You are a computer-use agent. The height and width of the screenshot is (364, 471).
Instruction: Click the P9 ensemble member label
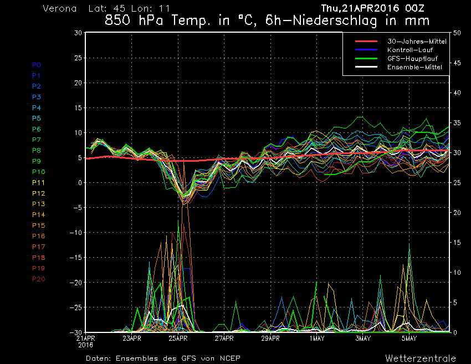[x=37, y=161]
